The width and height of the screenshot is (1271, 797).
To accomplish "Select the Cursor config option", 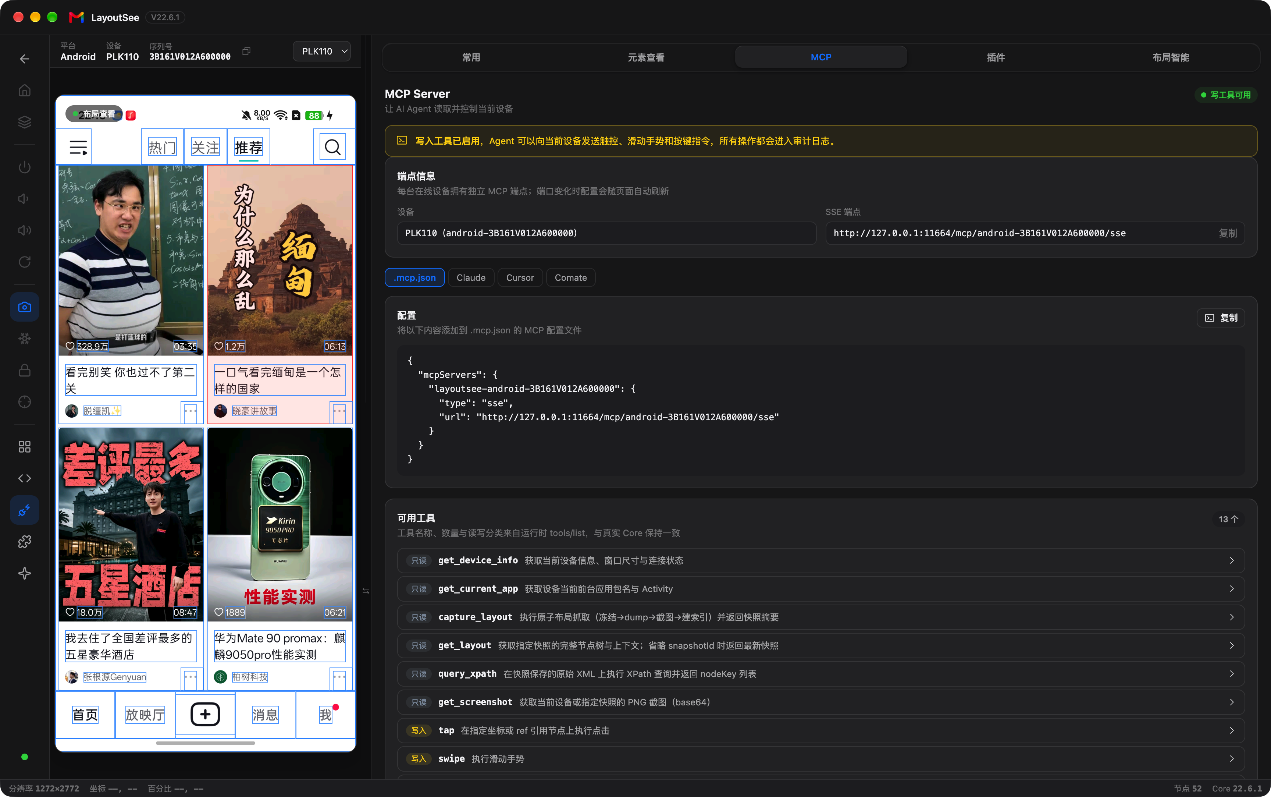I will pyautogui.click(x=520, y=278).
